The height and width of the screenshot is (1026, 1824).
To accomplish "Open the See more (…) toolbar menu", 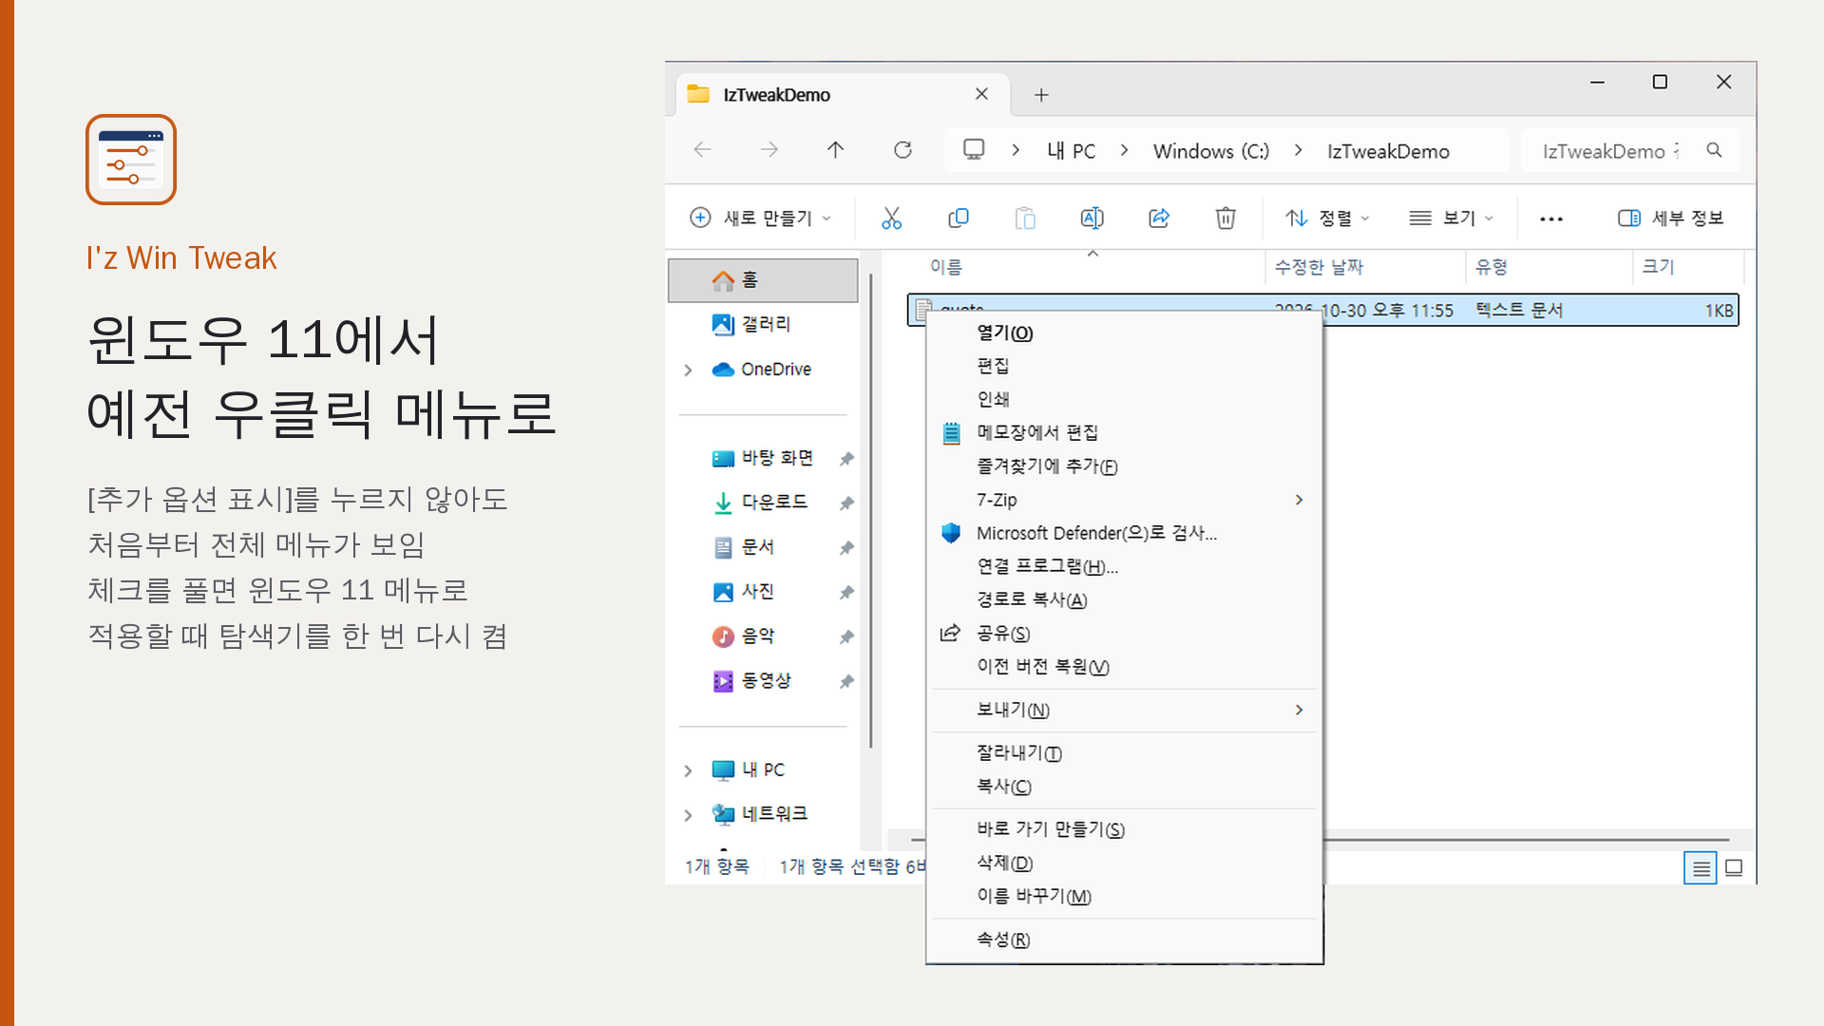I will pyautogui.click(x=1551, y=219).
